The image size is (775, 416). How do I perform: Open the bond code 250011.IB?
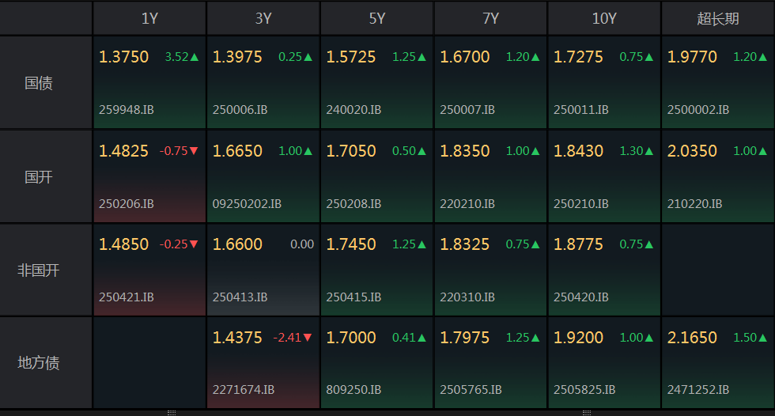[581, 110]
